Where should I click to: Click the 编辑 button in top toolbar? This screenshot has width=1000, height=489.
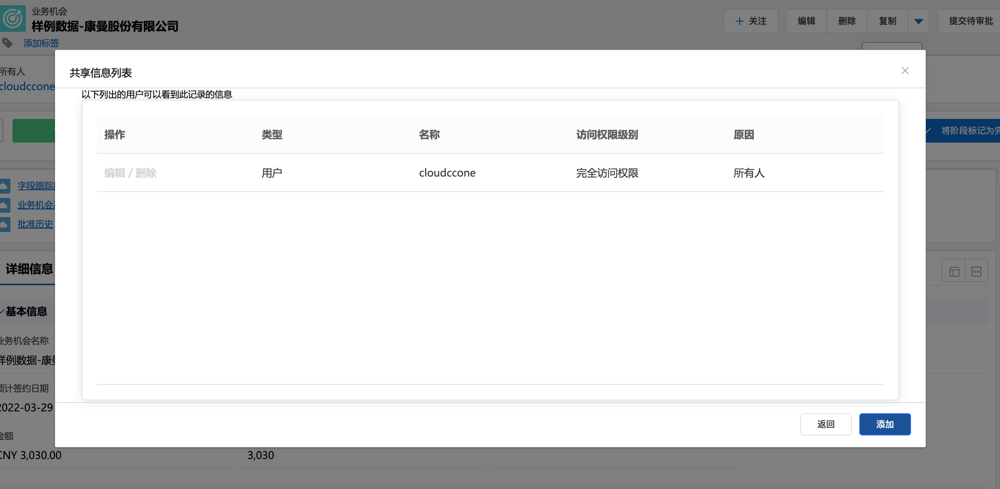[806, 21]
